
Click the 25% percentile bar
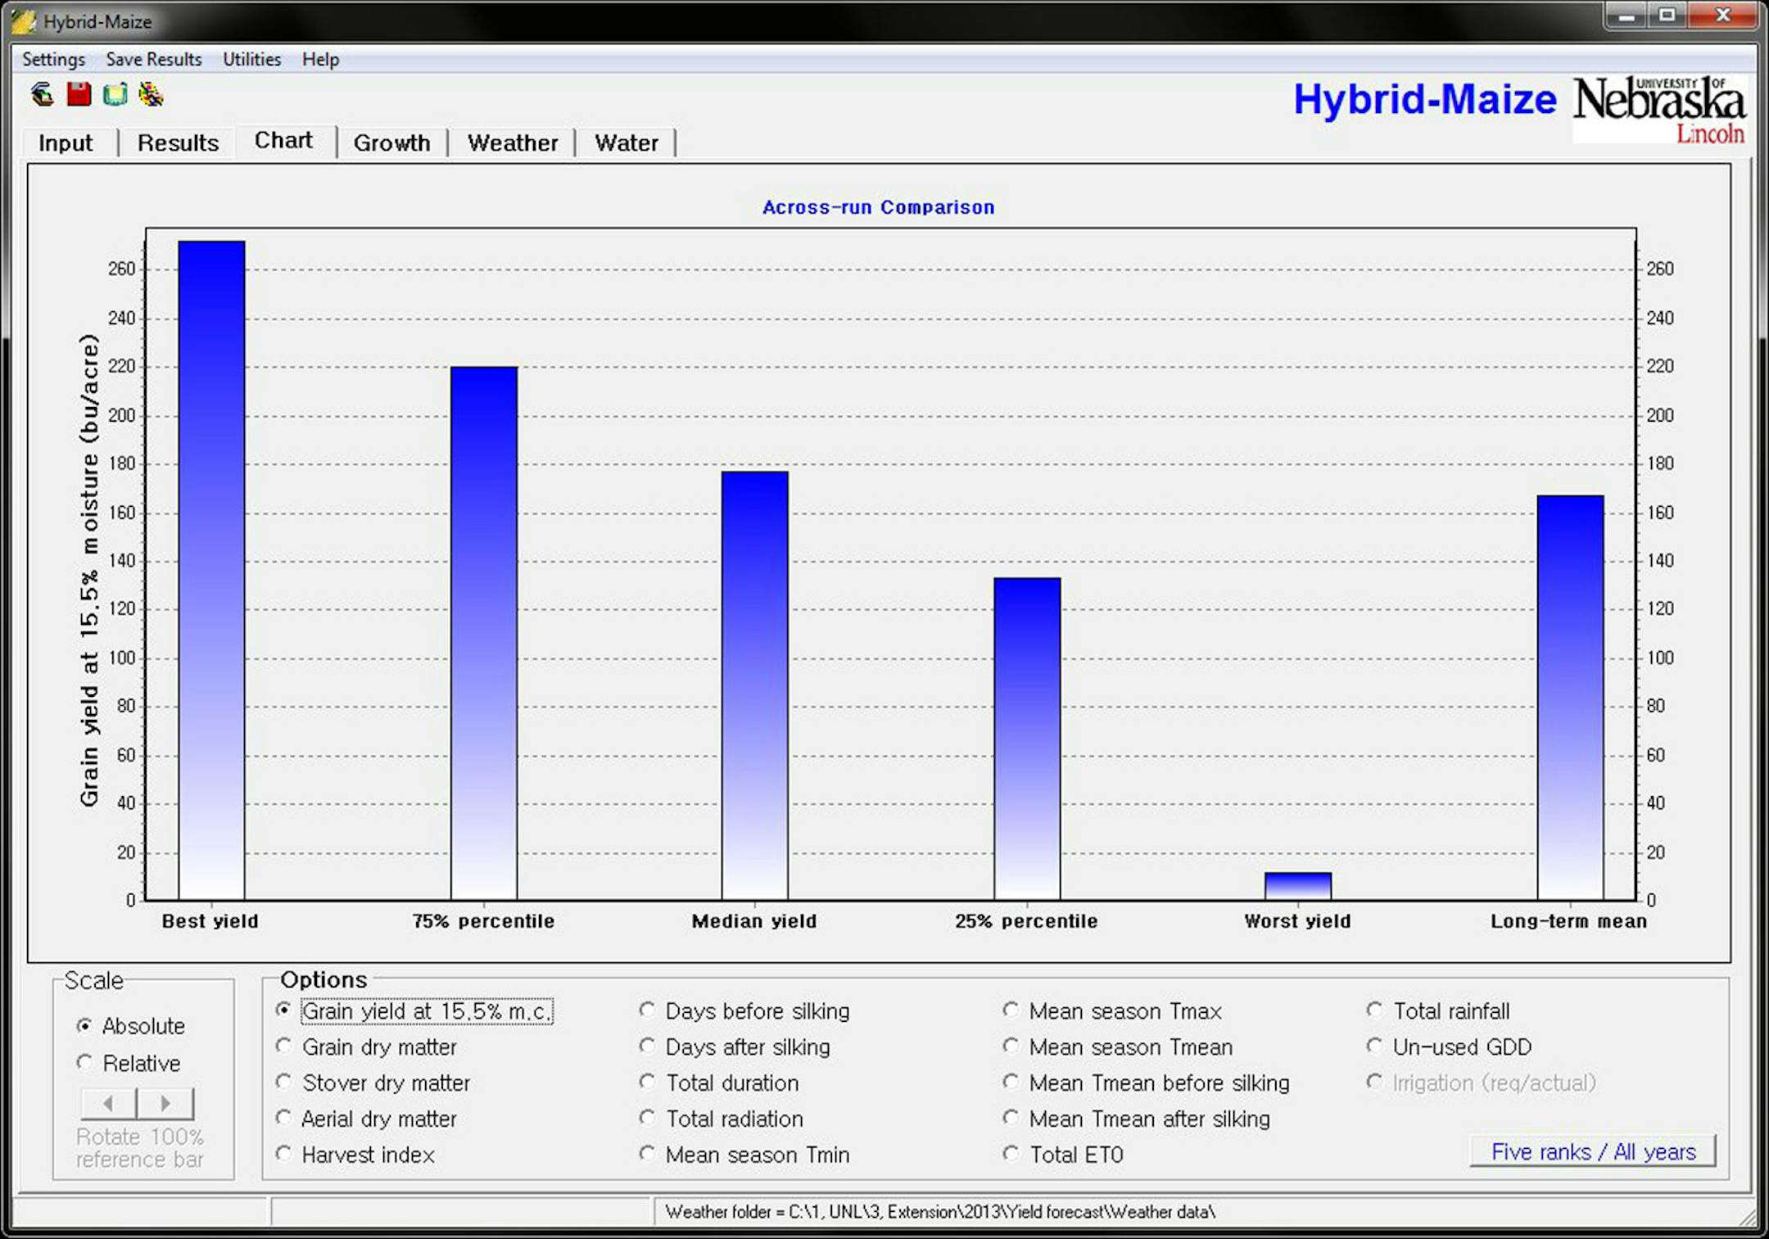[x=1027, y=739]
